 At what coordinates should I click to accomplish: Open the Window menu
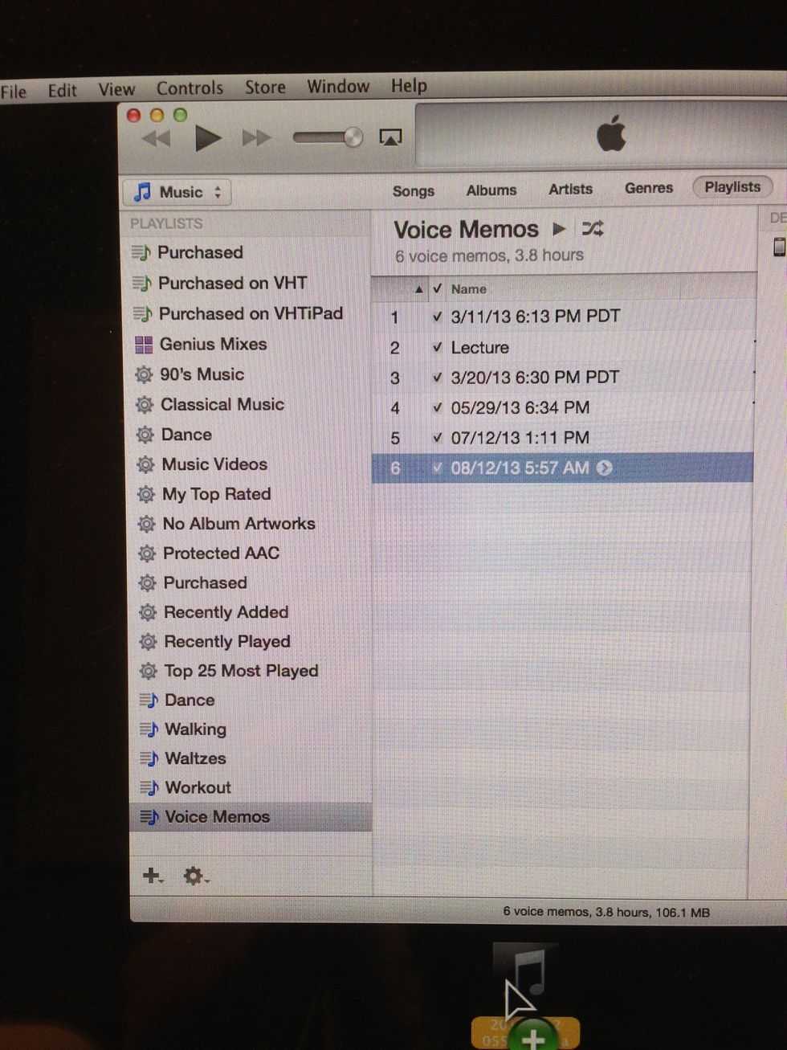click(338, 86)
